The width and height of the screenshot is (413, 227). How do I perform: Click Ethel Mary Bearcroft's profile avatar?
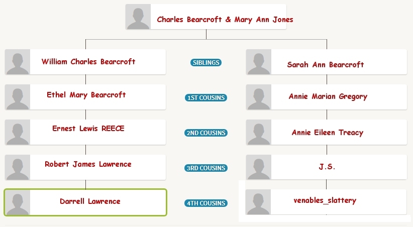click(x=18, y=97)
